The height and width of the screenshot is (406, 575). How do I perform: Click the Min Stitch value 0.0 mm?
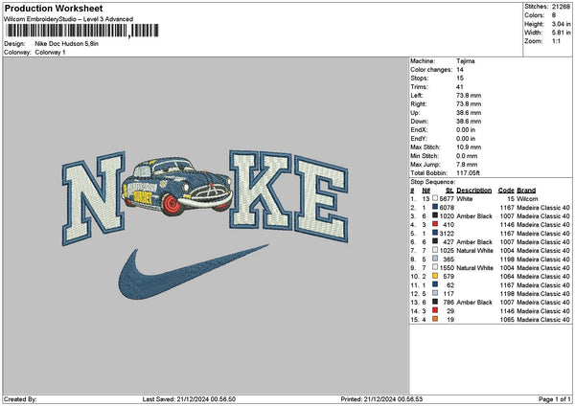coord(467,156)
